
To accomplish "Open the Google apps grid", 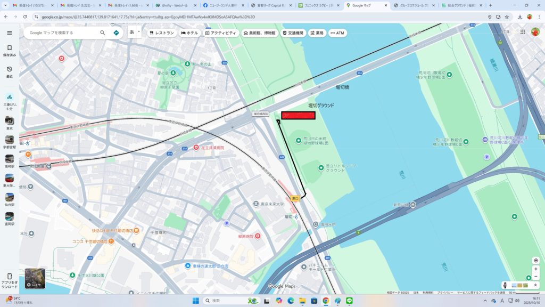I will 523,32.
